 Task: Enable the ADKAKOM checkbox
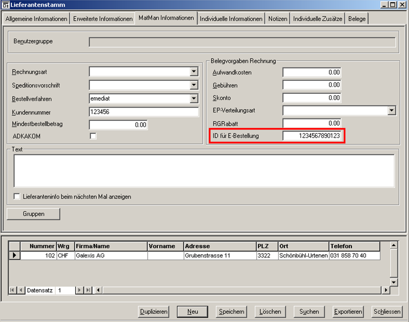click(93, 136)
